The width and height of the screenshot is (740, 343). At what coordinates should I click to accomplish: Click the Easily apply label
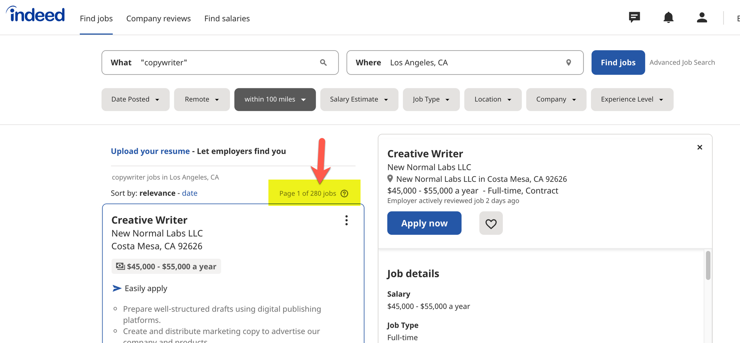coord(146,288)
